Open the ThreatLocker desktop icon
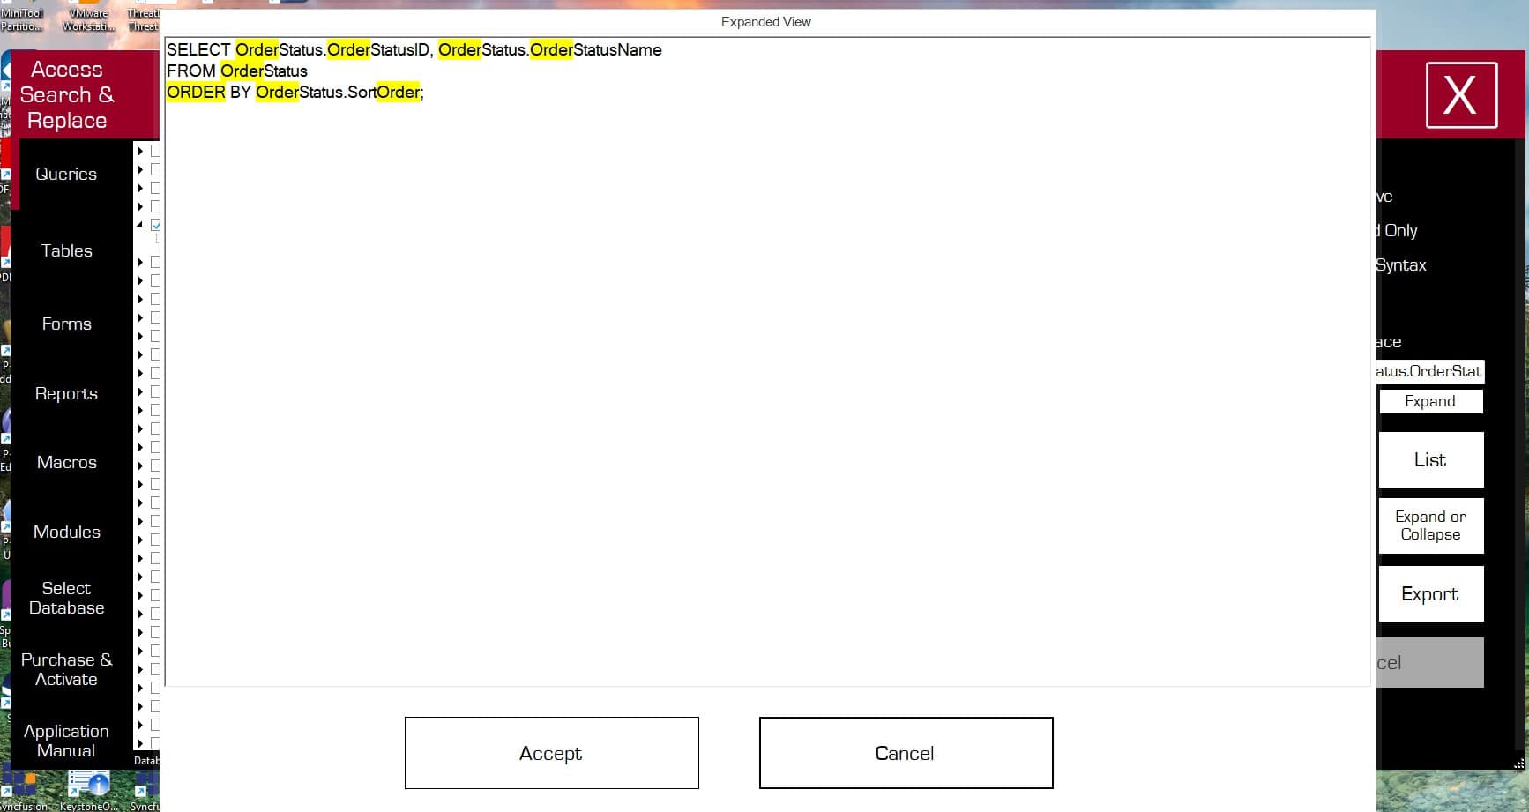1529x812 pixels. [x=144, y=13]
